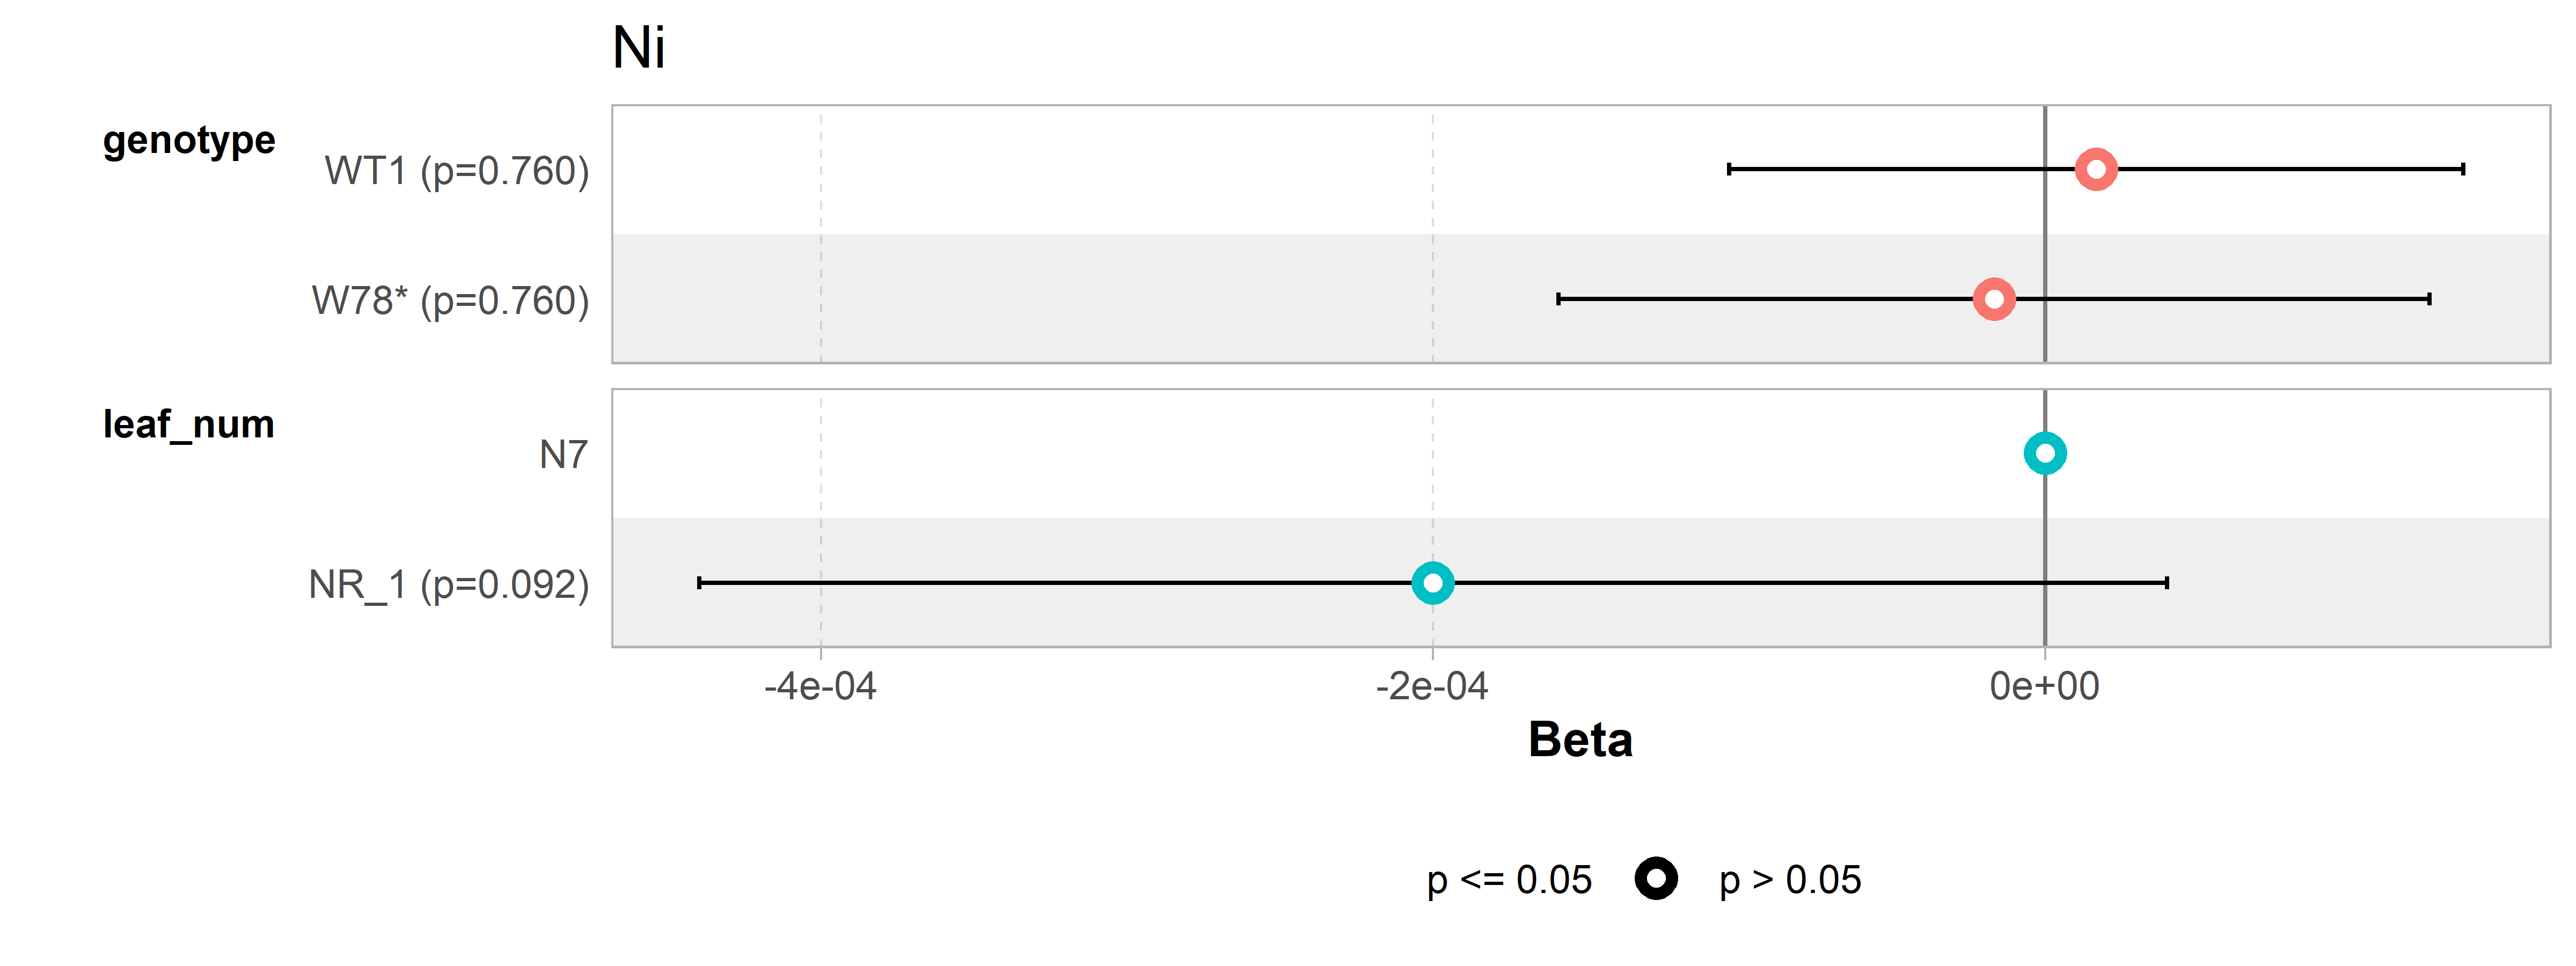Viewport: 2576px width, 966px height.
Task: Click right end of WT1 error bar
Action: click(2463, 169)
